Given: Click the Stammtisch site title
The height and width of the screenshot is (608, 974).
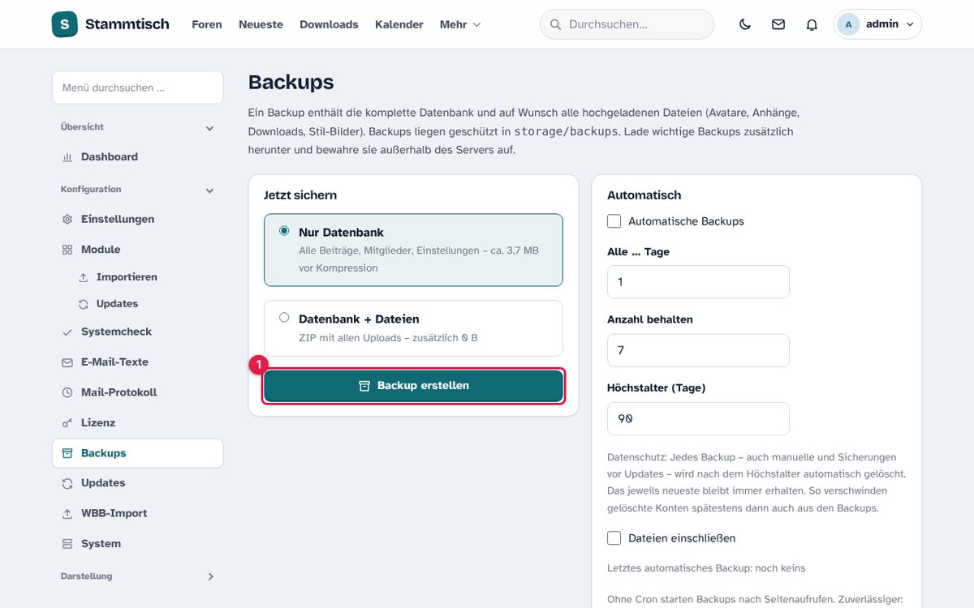Looking at the screenshot, I should coord(127,24).
